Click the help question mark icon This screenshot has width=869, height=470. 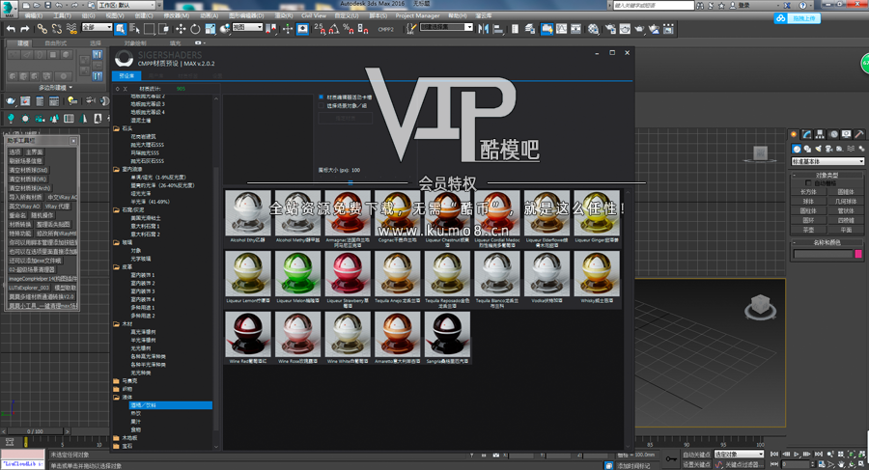[x=802, y=5]
